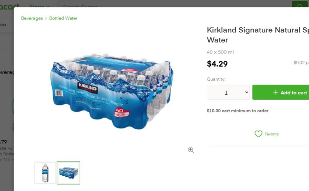Click the Kirkland Signature Natural Spring Water title
Viewport: 309px width, 191px height.
coord(258,35)
